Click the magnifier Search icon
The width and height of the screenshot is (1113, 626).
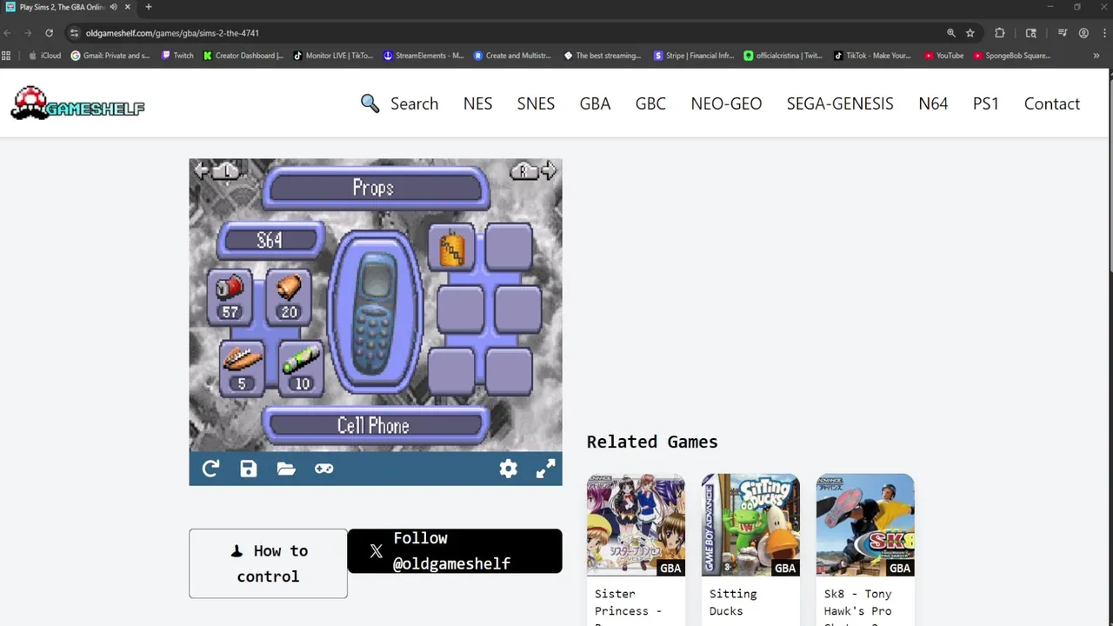[x=370, y=103]
